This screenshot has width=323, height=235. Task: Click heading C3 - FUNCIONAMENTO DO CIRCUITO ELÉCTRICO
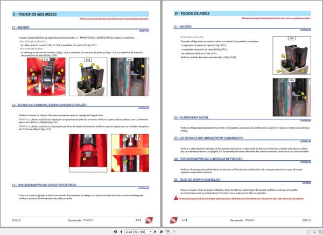click(44, 185)
